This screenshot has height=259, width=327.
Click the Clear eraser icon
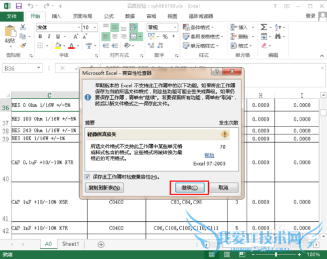[264, 46]
